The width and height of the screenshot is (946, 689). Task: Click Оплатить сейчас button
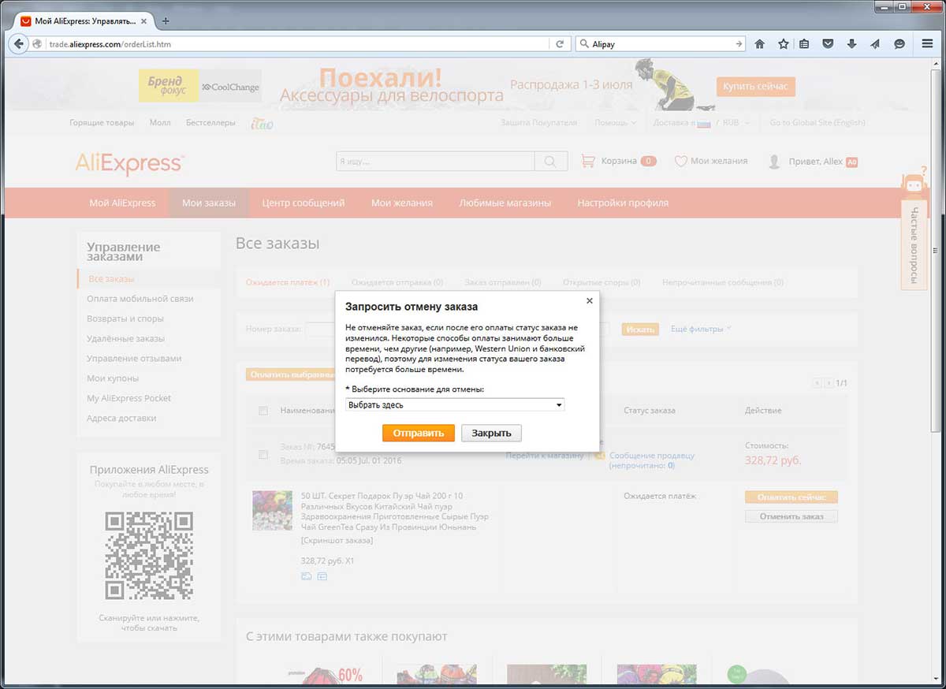[x=791, y=497]
